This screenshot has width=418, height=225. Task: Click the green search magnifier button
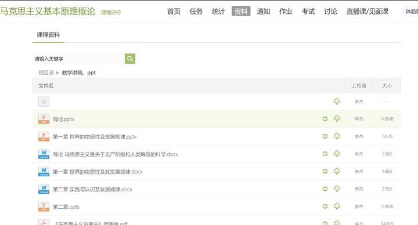(130, 59)
